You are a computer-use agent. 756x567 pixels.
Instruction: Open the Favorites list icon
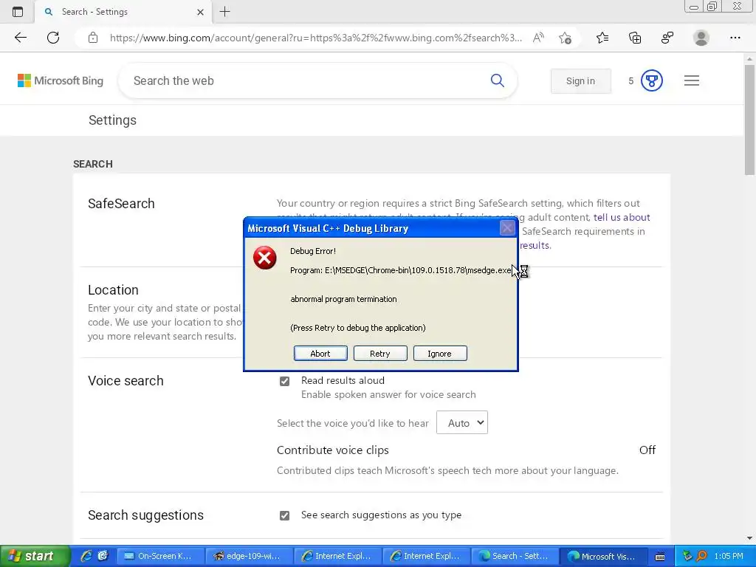click(602, 38)
